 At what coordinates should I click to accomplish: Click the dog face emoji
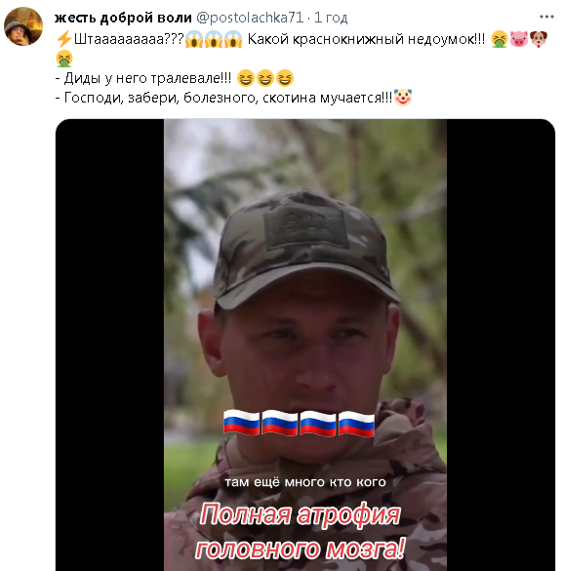(x=539, y=39)
